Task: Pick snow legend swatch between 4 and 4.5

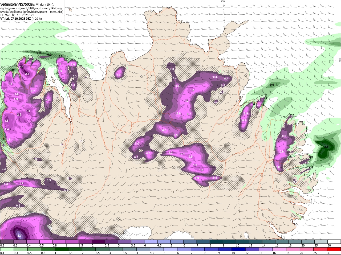Action: (151, 242)
